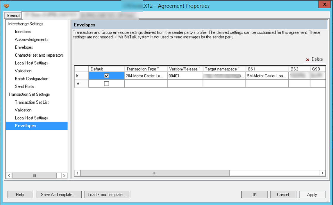Uncheck Default checkbox for 204-Motor Carrier row
The height and width of the screenshot is (205, 333).
pyautogui.click(x=107, y=76)
